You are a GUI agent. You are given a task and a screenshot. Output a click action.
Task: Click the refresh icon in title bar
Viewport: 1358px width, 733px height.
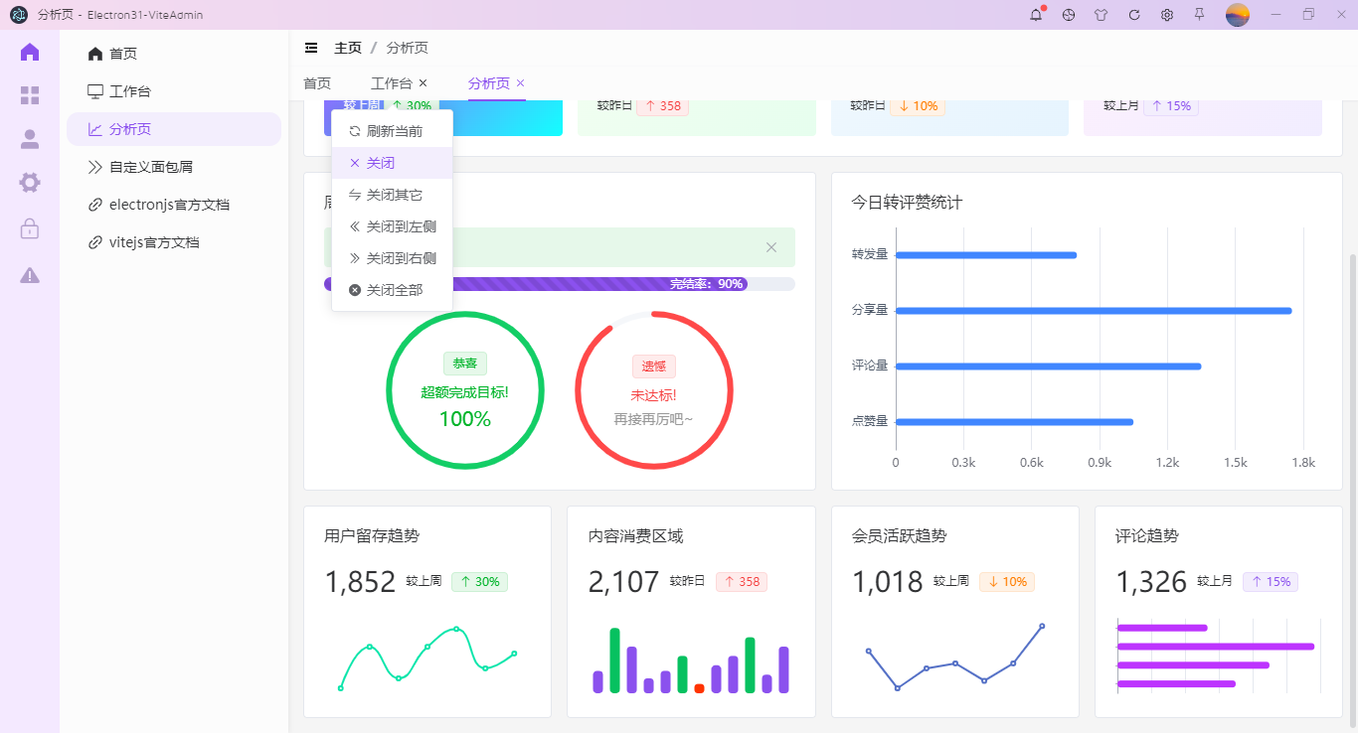[1134, 15]
